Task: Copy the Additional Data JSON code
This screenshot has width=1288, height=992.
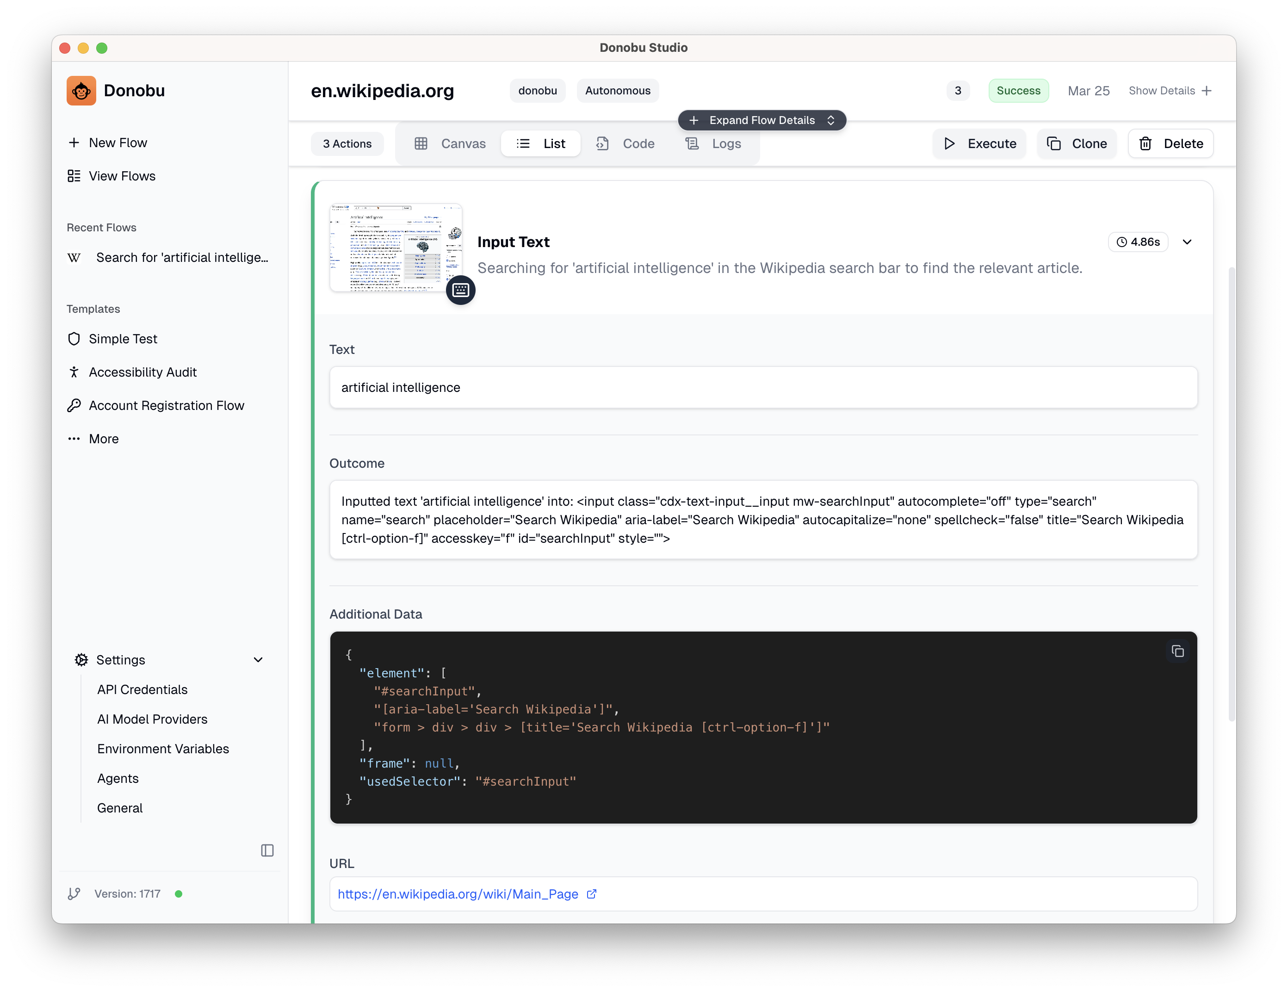Action: click(x=1177, y=651)
